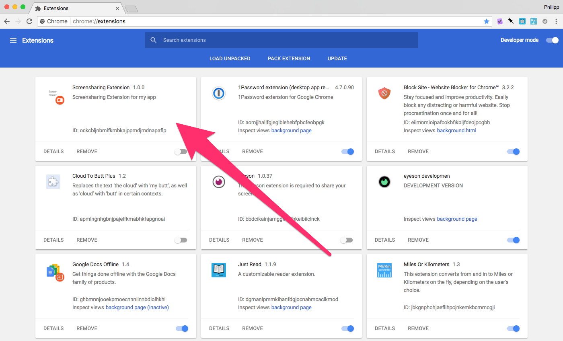
Task: Enable the Cloud To Butt Plus toggle
Action: tap(181, 240)
